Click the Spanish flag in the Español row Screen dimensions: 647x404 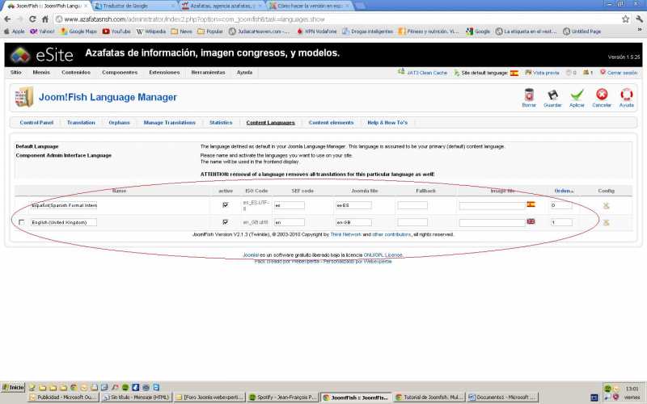coord(531,204)
